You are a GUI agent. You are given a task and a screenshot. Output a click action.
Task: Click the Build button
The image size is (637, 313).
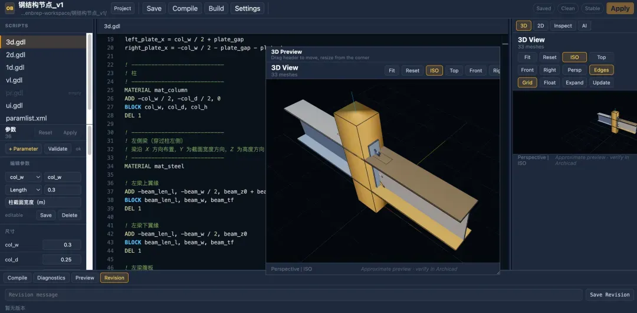216,8
